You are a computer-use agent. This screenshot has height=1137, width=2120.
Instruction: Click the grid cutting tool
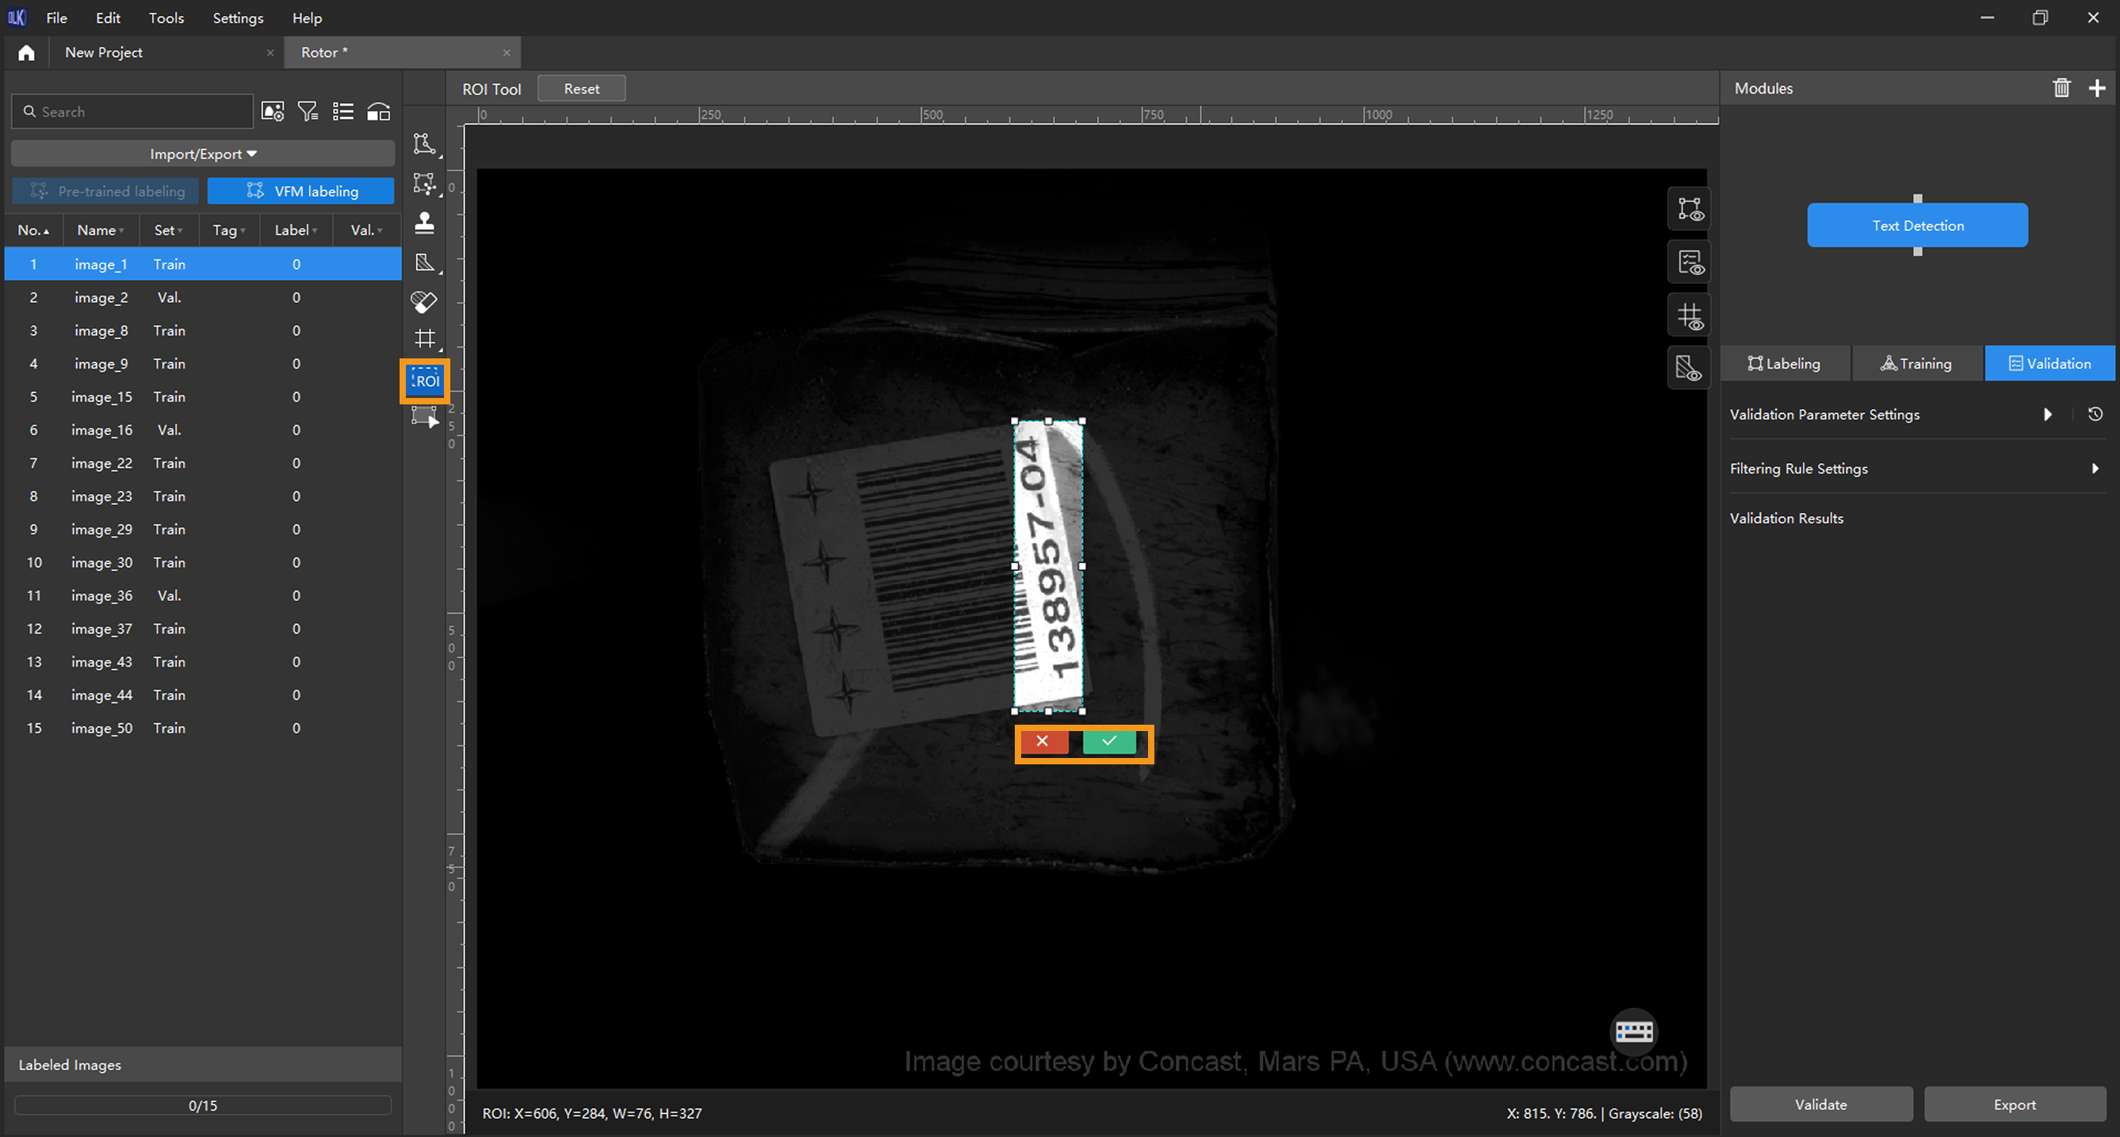425,339
